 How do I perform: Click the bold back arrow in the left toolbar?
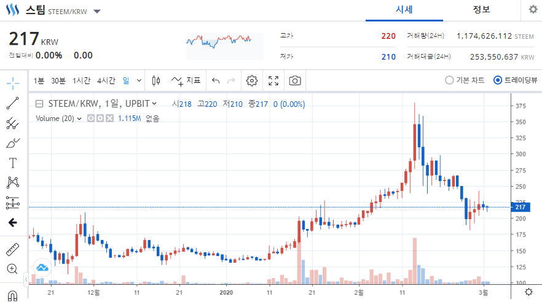tap(13, 223)
